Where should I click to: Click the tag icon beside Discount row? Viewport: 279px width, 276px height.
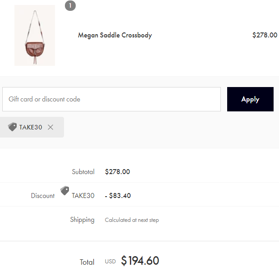click(64, 190)
